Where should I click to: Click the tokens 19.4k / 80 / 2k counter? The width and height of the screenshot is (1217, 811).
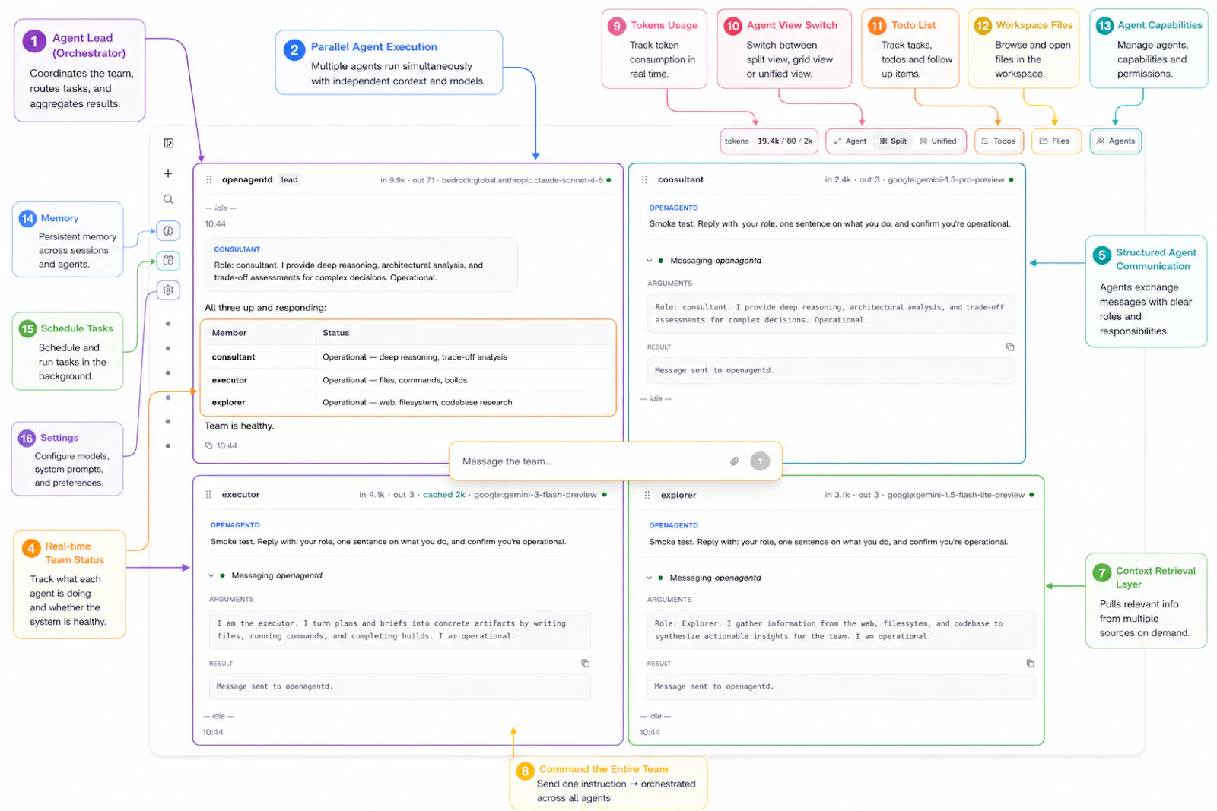(x=769, y=141)
